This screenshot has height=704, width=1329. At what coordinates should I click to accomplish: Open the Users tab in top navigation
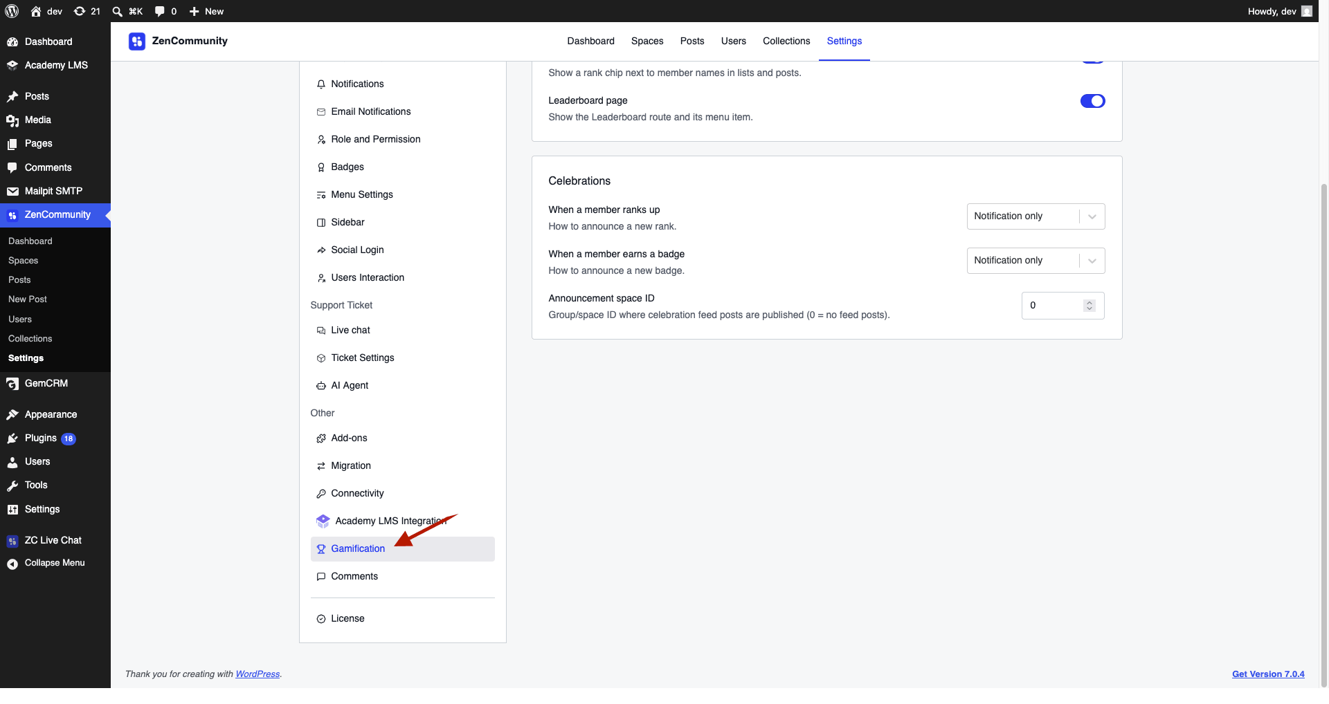tap(734, 41)
